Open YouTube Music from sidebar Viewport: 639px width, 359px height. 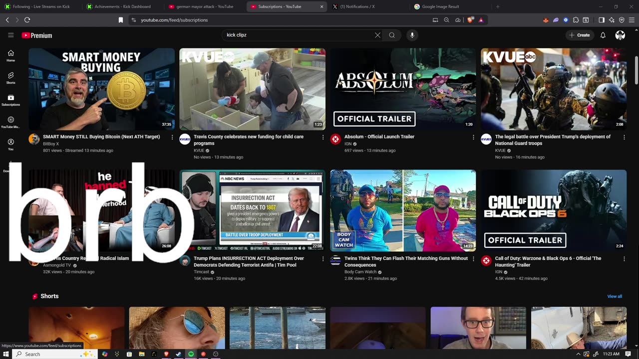(10, 122)
